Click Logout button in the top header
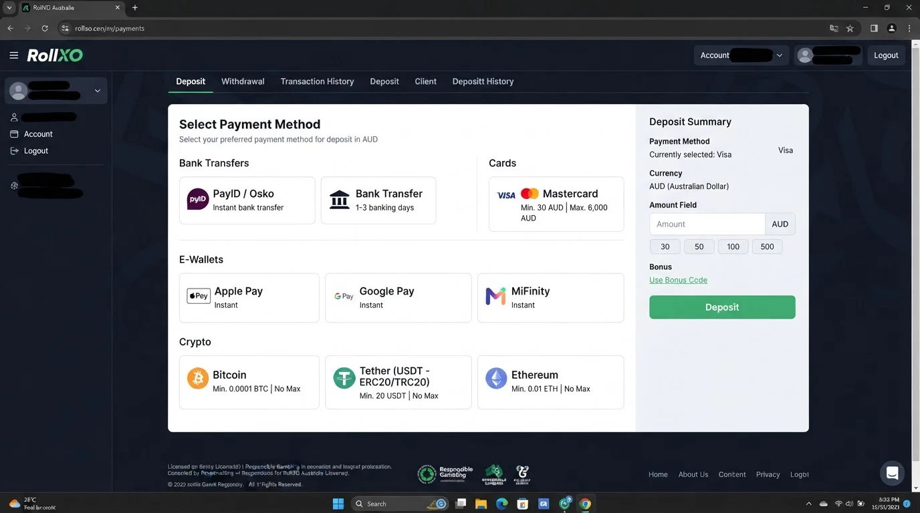The image size is (920, 513). point(886,55)
